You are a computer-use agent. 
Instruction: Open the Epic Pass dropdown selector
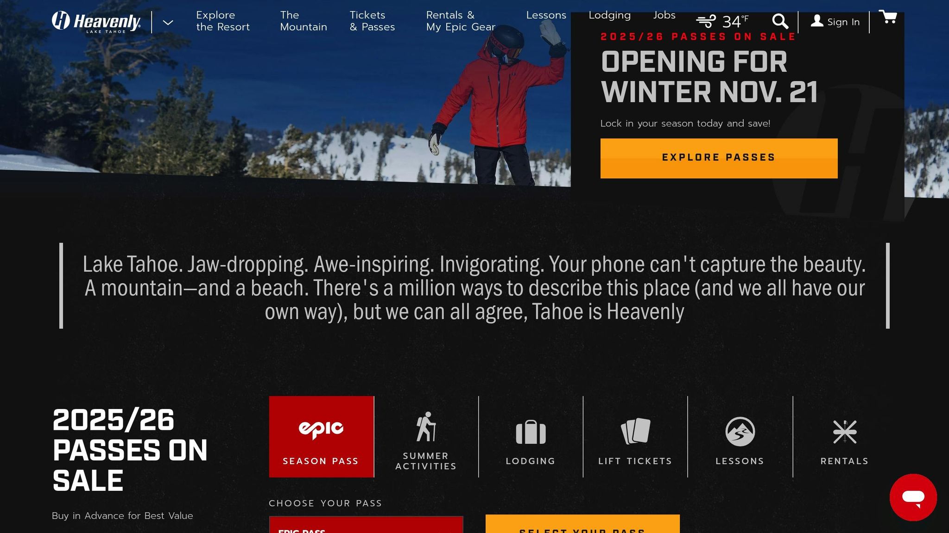coord(366,525)
